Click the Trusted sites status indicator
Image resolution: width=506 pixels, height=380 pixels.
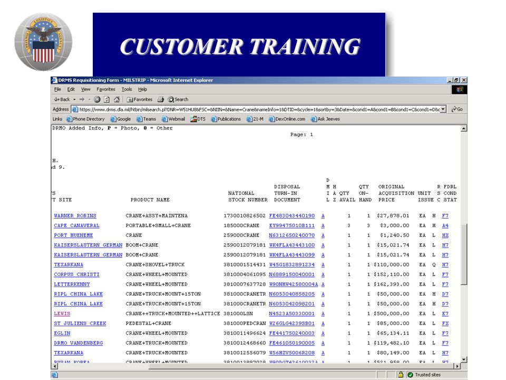(x=424, y=375)
